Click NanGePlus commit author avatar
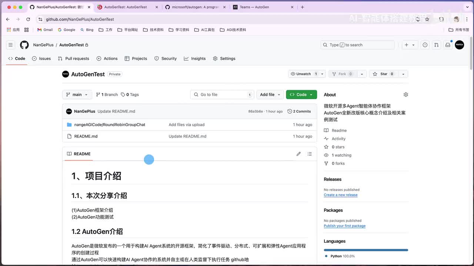The width and height of the screenshot is (474, 266). 69,111
